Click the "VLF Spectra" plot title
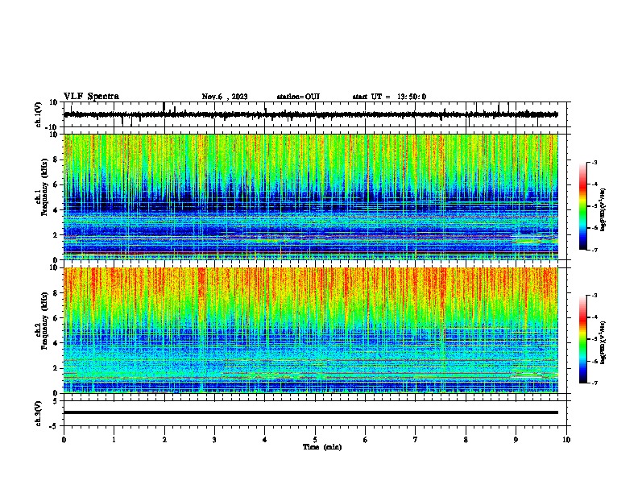Viewport: 638px width, 493px height. [x=91, y=97]
